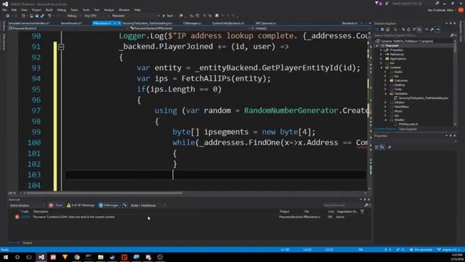Click the Task View taskbar icon

pos(29,257)
